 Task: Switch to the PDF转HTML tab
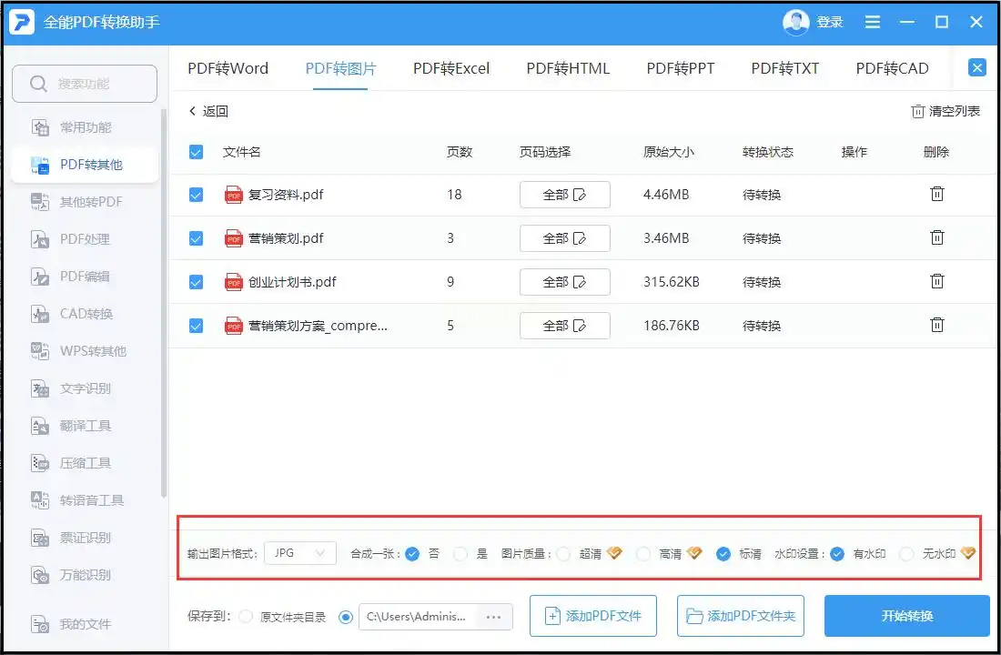(568, 68)
